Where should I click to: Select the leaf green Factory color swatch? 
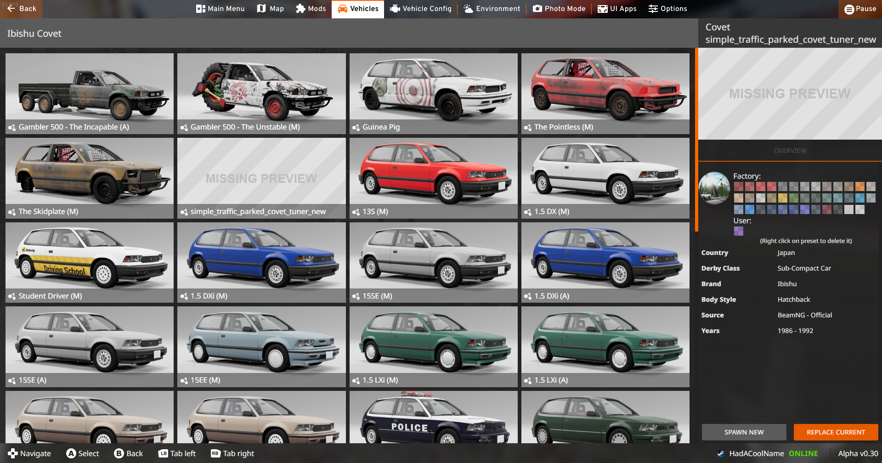click(793, 198)
